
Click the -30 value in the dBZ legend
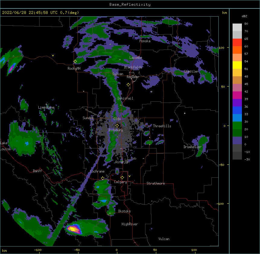[247, 159]
